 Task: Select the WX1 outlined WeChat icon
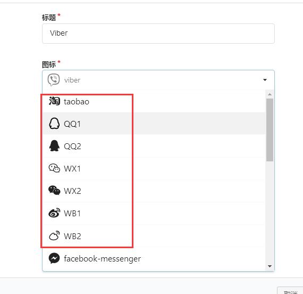(x=54, y=168)
